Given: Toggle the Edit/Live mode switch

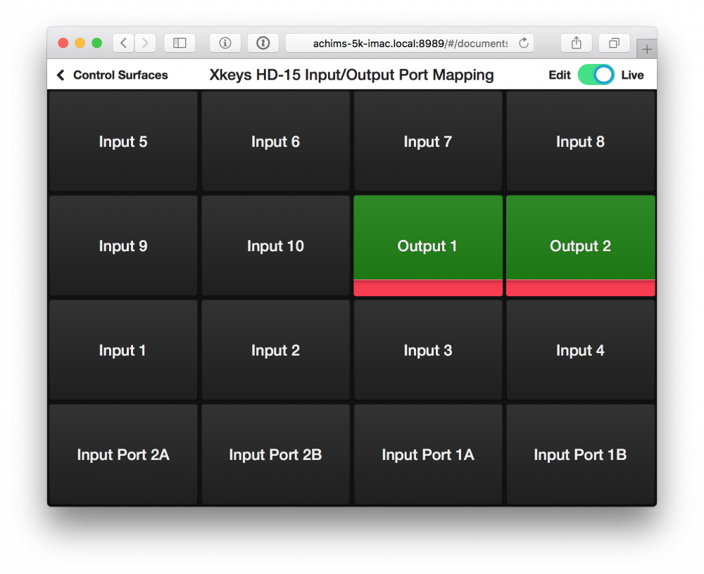Looking at the screenshot, I should tap(596, 75).
